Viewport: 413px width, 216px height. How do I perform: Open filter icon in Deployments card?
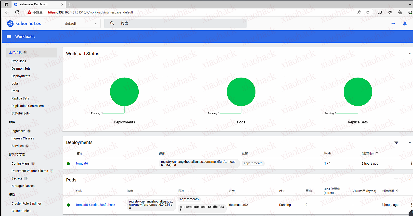(396, 142)
